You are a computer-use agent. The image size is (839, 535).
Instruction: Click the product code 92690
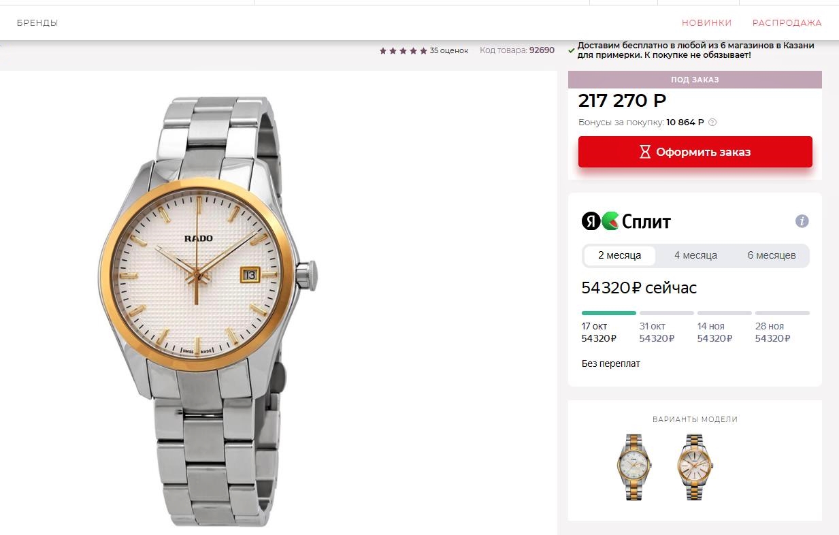click(542, 50)
